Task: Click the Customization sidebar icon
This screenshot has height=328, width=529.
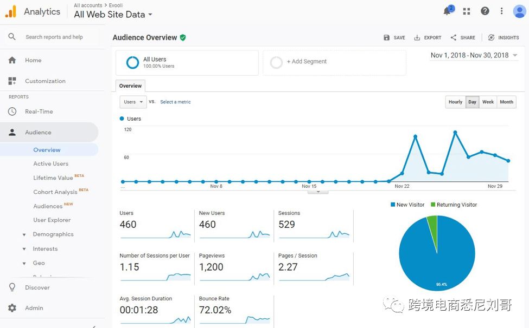Action: (x=12, y=80)
